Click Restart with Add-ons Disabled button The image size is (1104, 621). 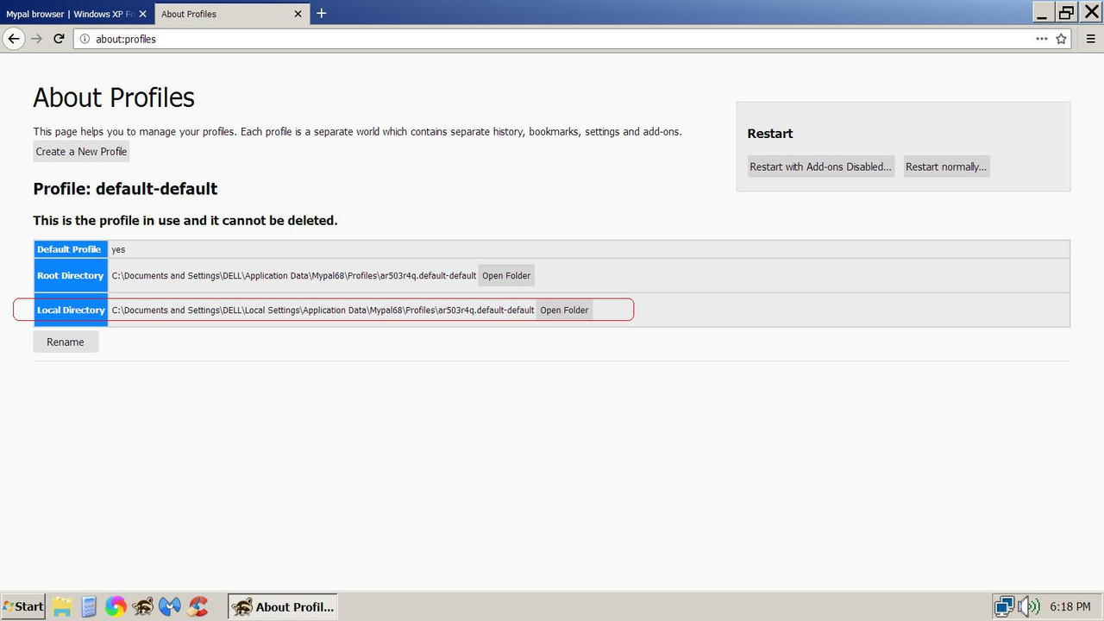click(820, 166)
